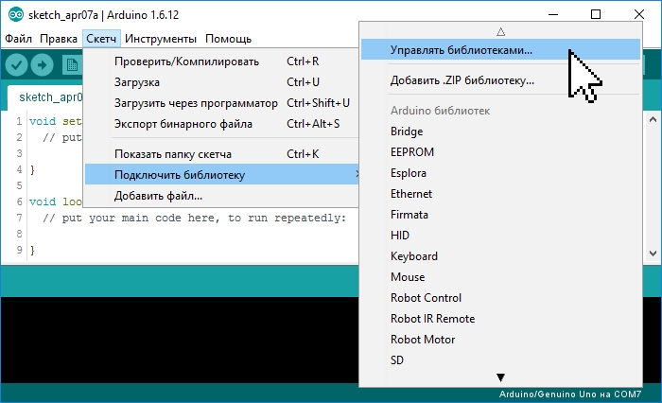Screen dimensions: 662x403
Task: Include the HID library
Action: pos(500,236)
